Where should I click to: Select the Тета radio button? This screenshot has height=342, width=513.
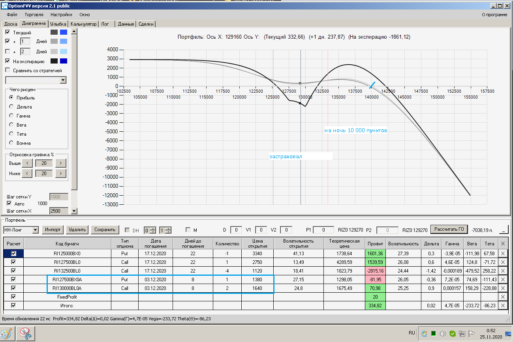coord(11,134)
